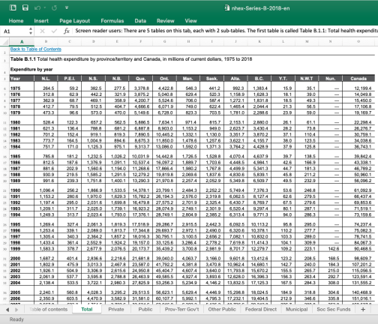Open the Page Layout ribbon tab

coord(74,21)
